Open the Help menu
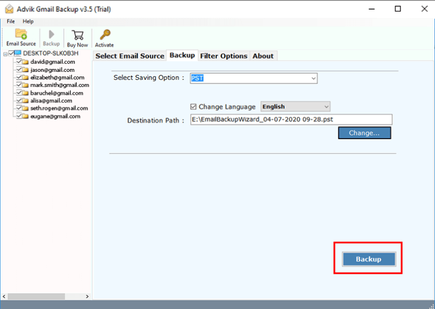Viewport: 435px width, 309px height. click(x=28, y=22)
